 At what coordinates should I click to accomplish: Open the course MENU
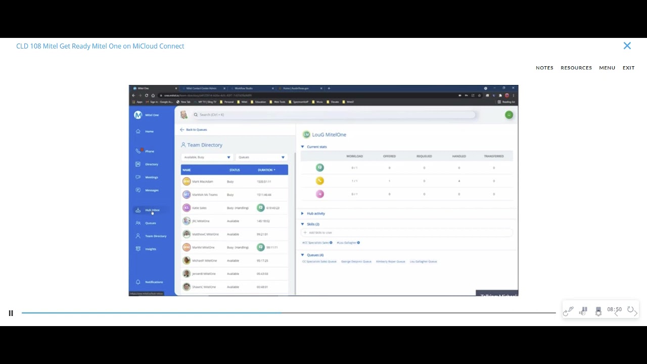(x=607, y=68)
